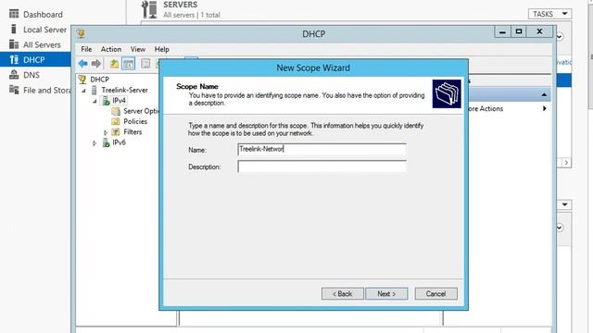Click the All Servers icon in sidebar
The width and height of the screenshot is (593, 333).
tap(14, 44)
